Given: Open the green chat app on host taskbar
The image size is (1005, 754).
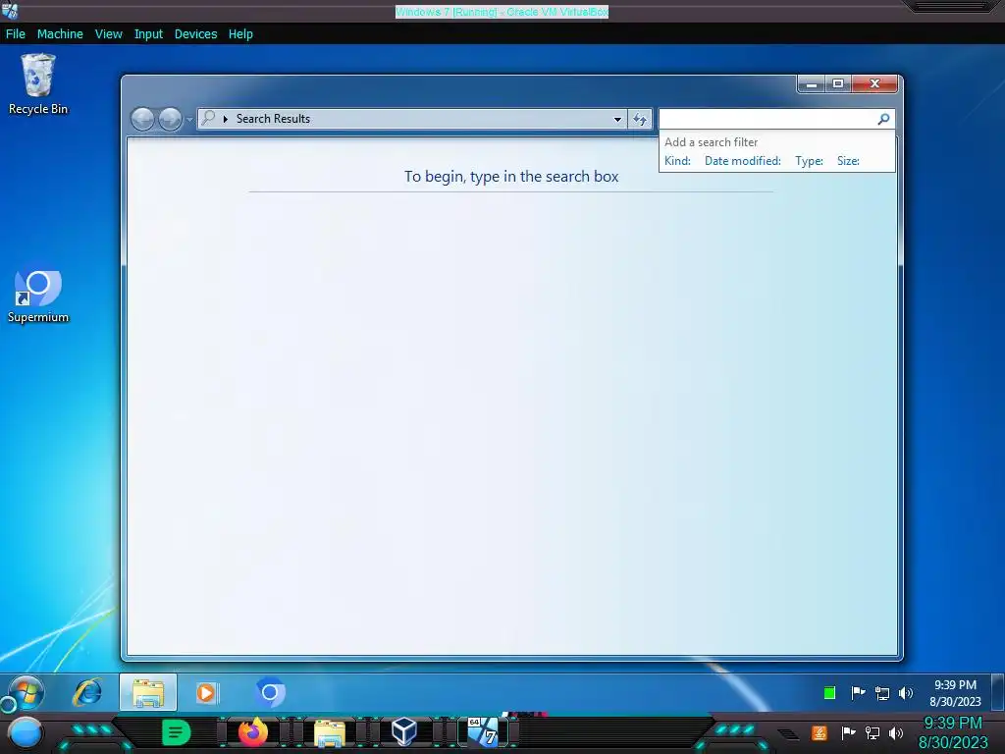Looking at the screenshot, I should tap(177, 732).
